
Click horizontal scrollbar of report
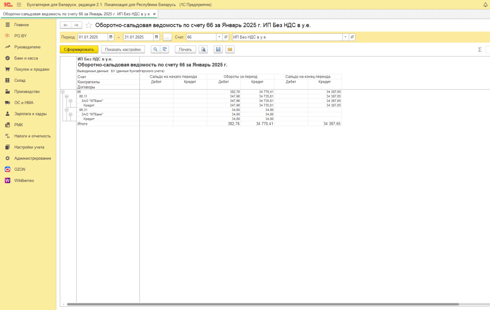click(x=263, y=304)
